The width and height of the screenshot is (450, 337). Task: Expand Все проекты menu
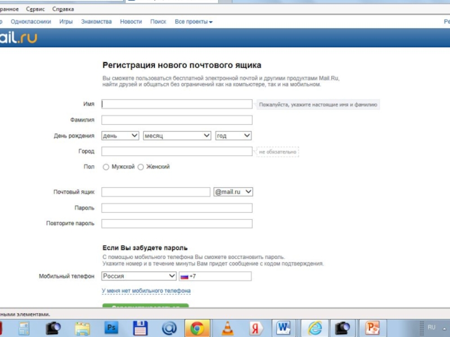(193, 21)
